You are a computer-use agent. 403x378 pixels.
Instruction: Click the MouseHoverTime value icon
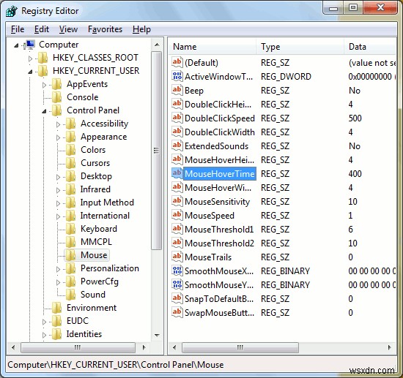177,173
